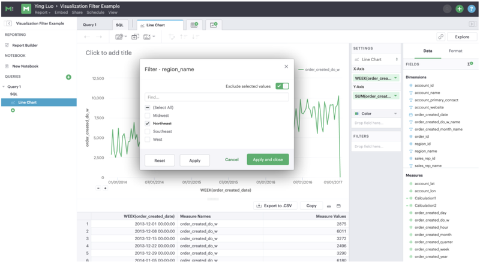Switch to the Format tab
Image resolution: width=480 pixels, height=263 pixels.
pos(455,51)
